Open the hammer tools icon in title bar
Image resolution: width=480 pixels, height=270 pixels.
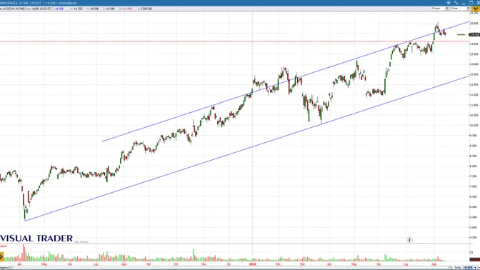456,3
